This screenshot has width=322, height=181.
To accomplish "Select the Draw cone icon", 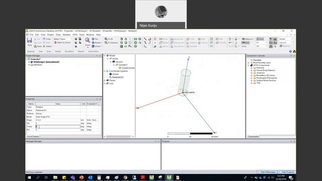I will point(126,39).
